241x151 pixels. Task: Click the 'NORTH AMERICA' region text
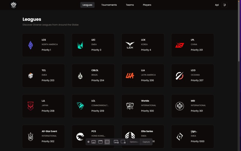tap(50, 45)
